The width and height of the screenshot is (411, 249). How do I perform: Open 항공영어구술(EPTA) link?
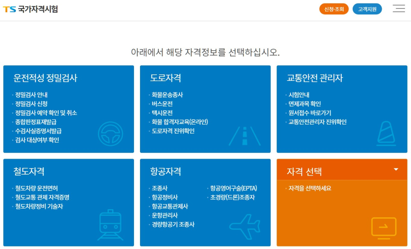point(234,188)
